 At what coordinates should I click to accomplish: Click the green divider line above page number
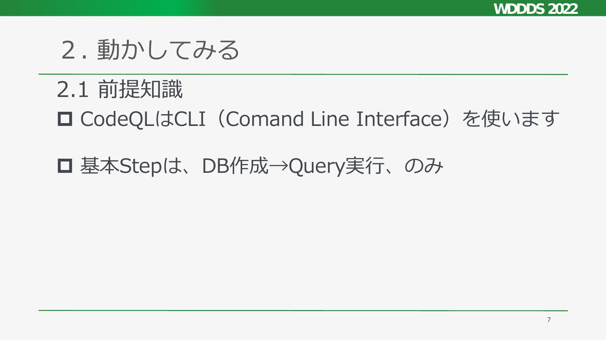[303, 311]
